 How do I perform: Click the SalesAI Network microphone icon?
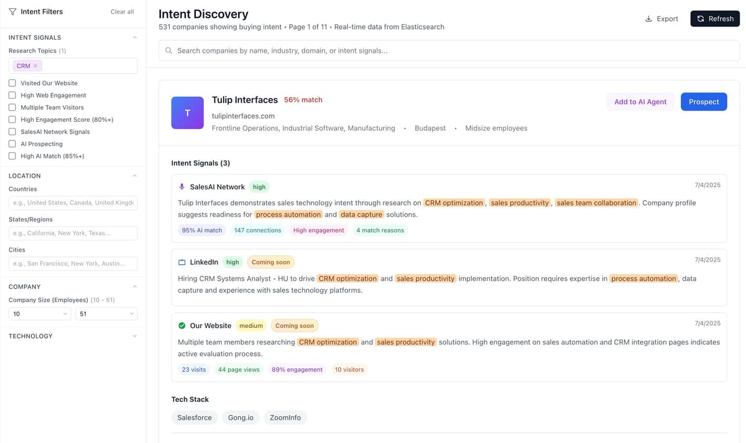182,186
